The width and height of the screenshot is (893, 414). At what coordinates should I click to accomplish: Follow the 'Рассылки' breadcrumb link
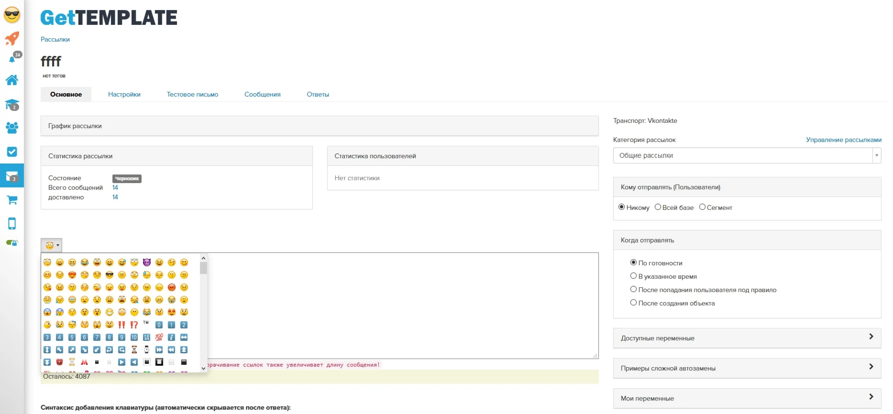[x=55, y=39]
